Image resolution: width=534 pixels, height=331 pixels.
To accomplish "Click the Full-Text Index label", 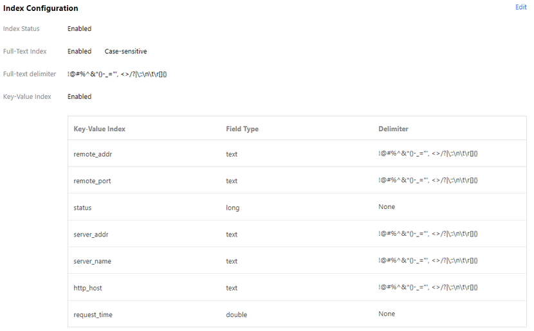I will coord(25,51).
